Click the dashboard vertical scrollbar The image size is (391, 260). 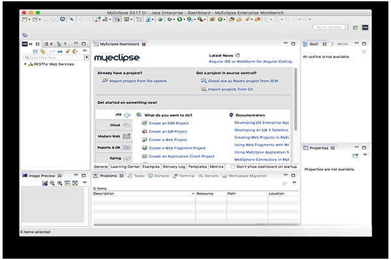click(296, 99)
